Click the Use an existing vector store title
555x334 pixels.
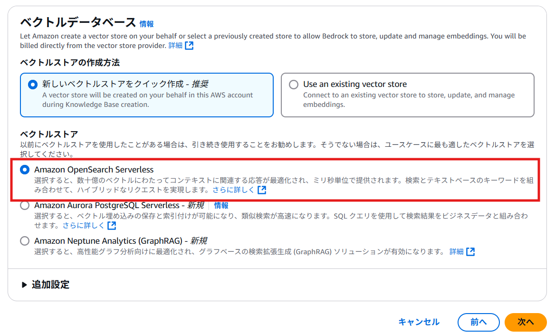354,84
